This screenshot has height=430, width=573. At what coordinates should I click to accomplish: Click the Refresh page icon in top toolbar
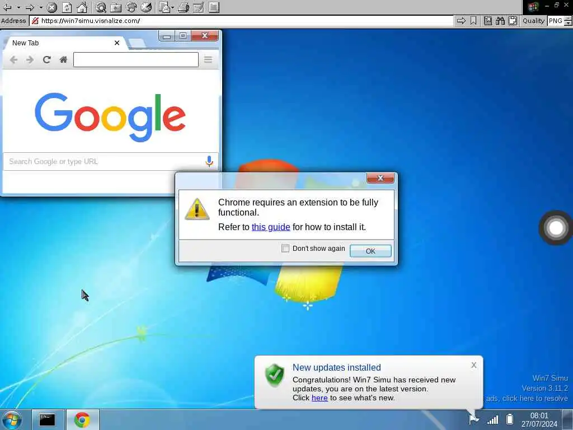click(x=67, y=7)
